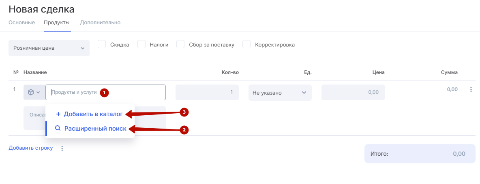The width and height of the screenshot is (480, 184).
Task: Select the Продукты tab
Action: pos(57,23)
